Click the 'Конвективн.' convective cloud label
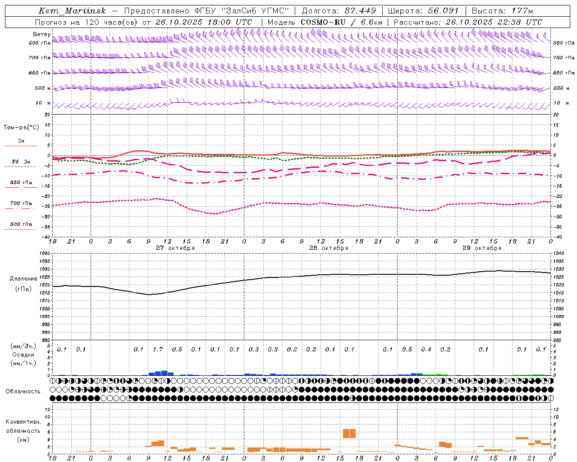Image resolution: width=577 pixels, height=462 pixels. (x=23, y=422)
